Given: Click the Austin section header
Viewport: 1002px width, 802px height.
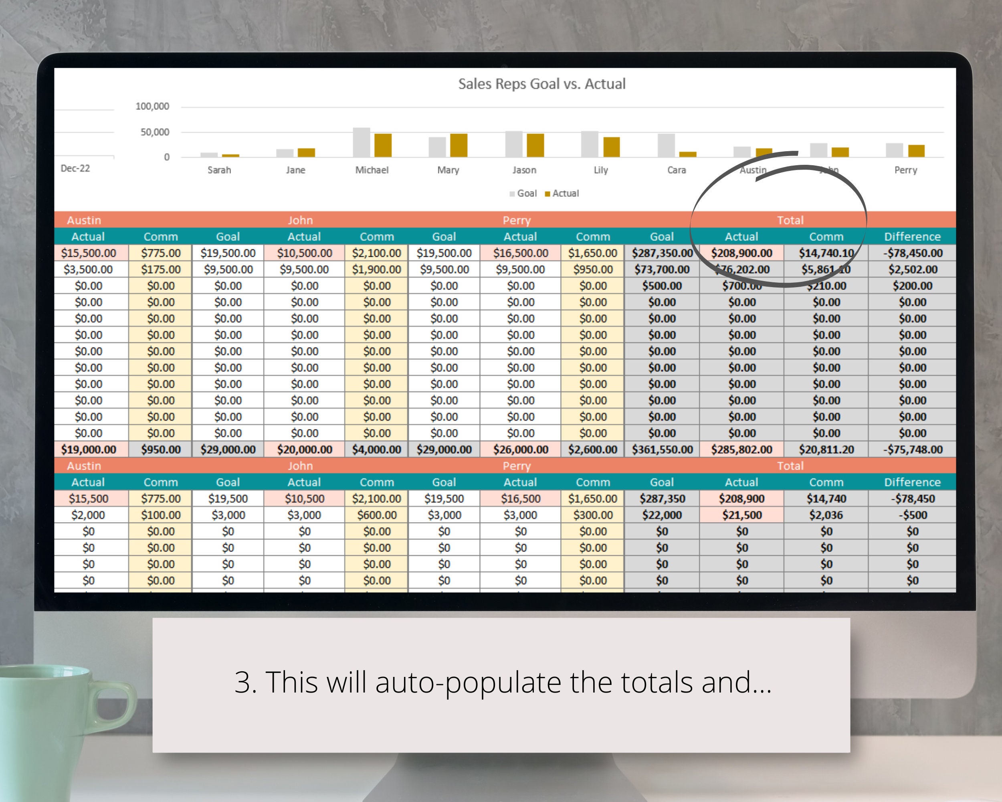Looking at the screenshot, I should coord(85,220).
